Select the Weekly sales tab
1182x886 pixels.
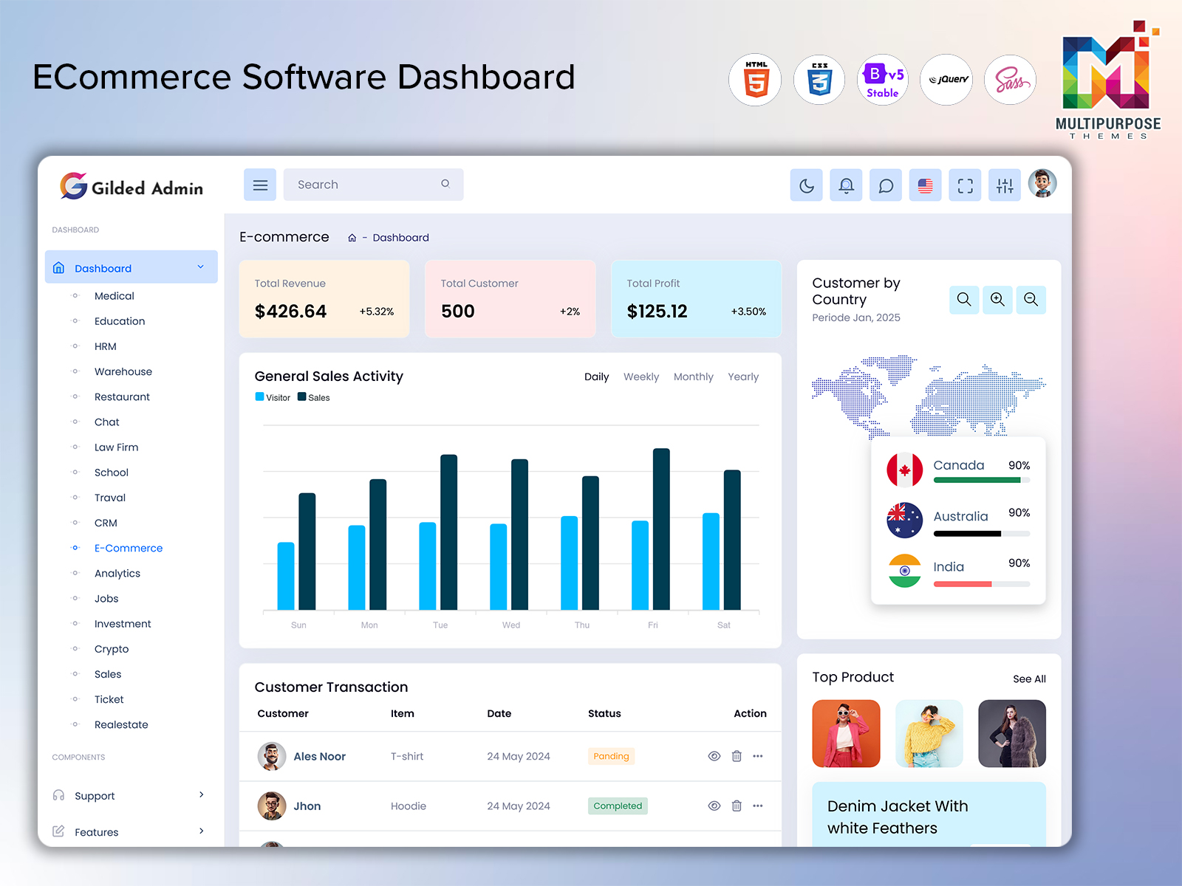641,377
